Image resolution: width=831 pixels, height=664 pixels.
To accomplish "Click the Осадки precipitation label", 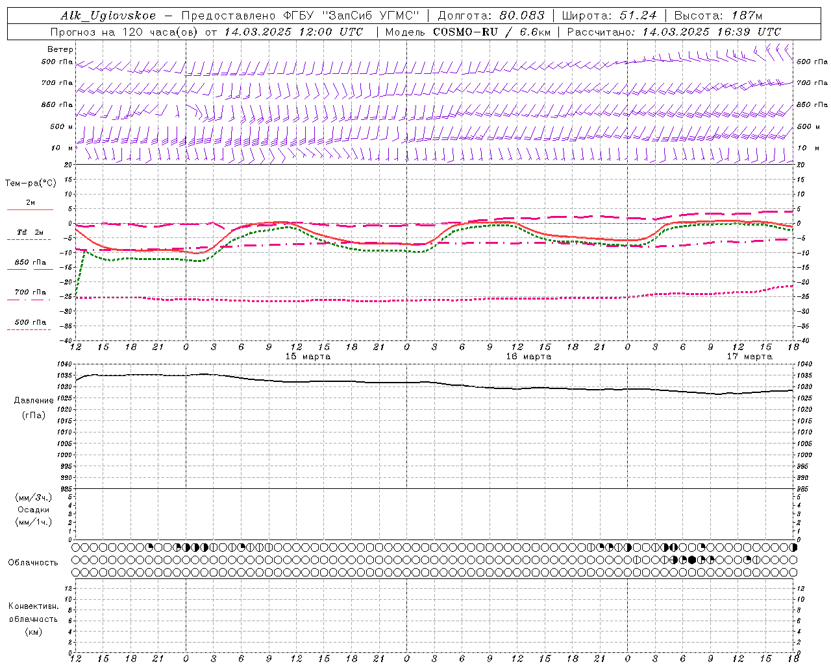I will [x=34, y=510].
